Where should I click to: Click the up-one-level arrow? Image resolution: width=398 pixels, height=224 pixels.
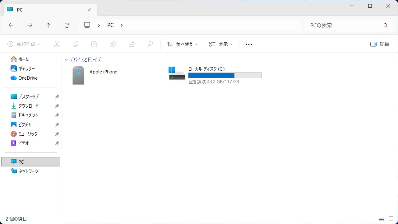coord(48,26)
